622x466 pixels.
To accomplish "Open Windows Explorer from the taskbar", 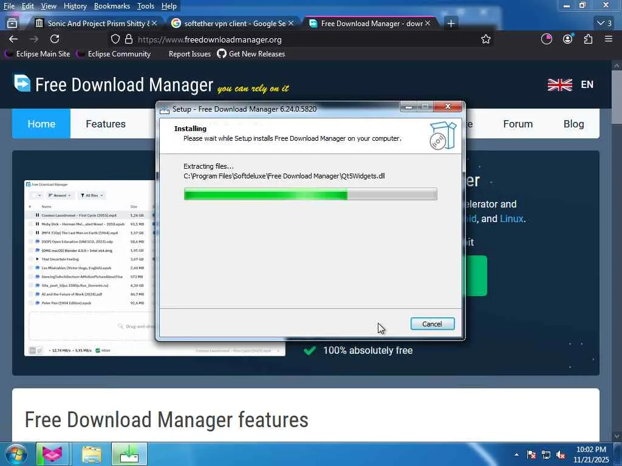I will click(x=92, y=454).
